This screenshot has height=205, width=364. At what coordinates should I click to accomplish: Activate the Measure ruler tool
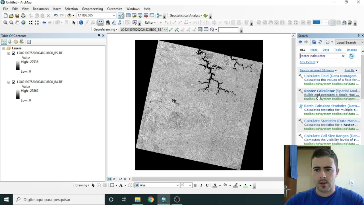pyautogui.click(x=100, y=22)
